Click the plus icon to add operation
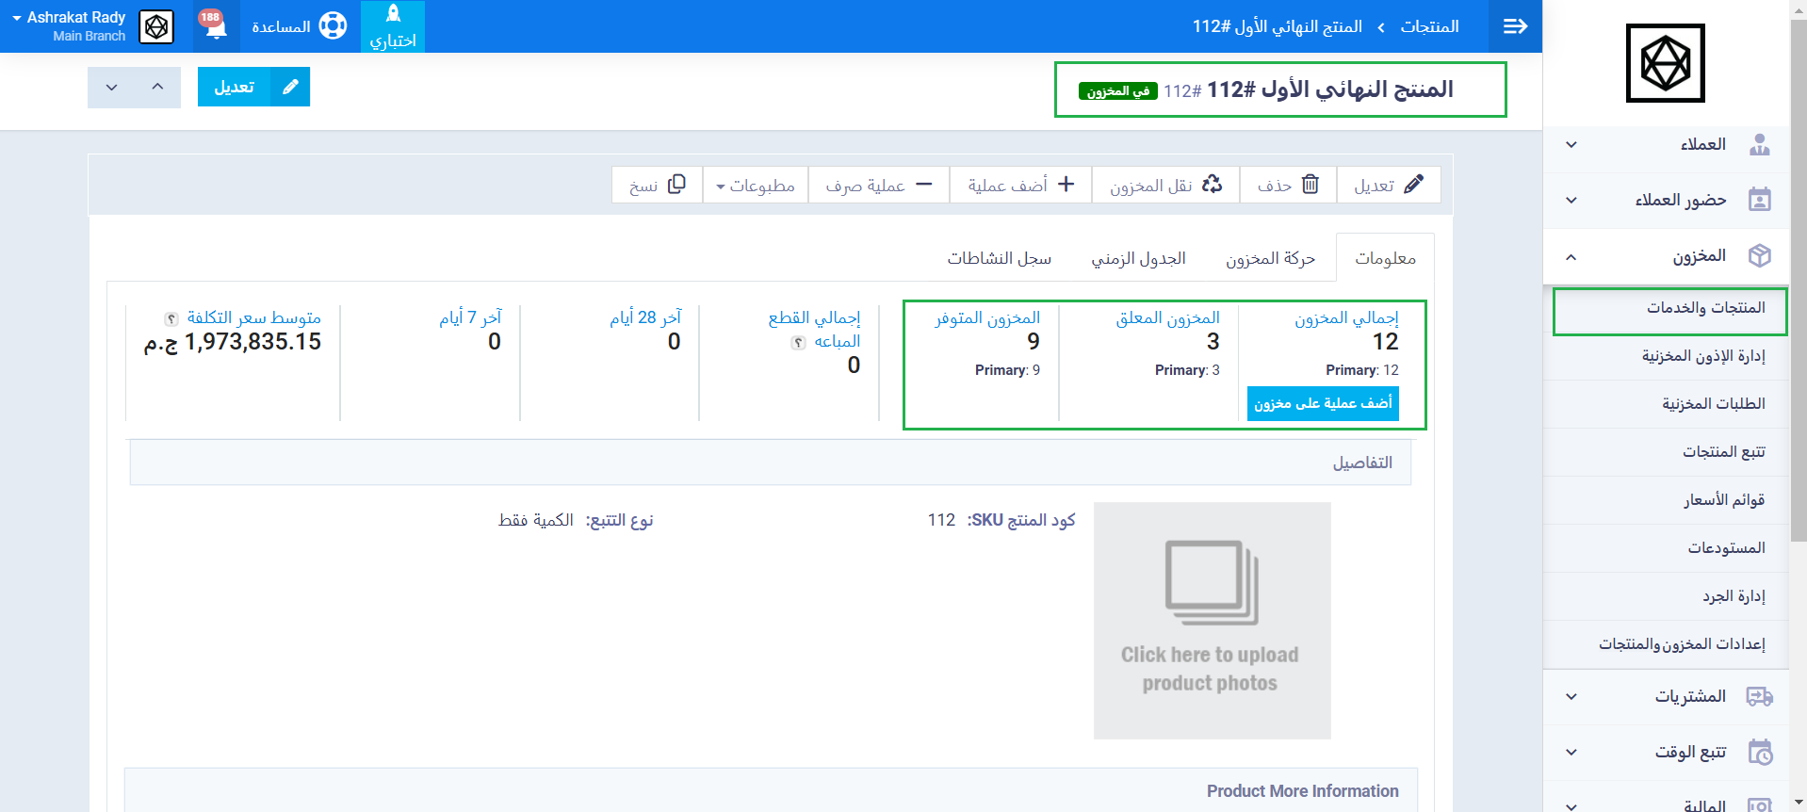Image resolution: width=1807 pixels, height=812 pixels. point(1066,185)
